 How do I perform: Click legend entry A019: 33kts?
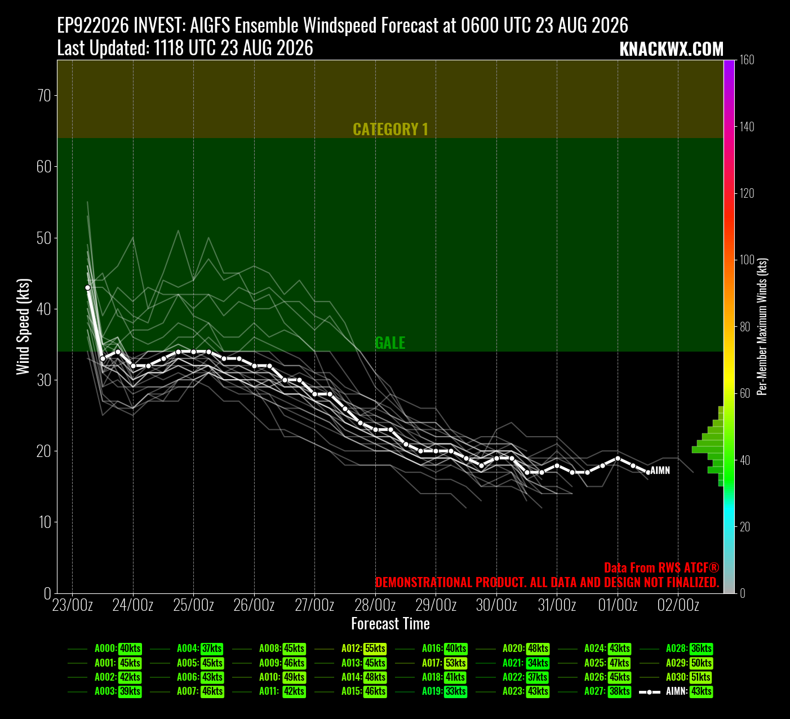click(x=432, y=691)
